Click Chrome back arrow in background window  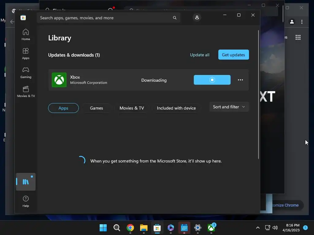tap(12, 22)
